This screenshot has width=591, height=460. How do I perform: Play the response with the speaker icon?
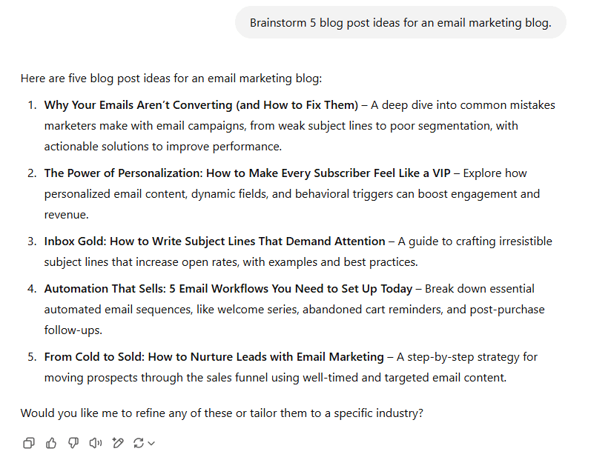(95, 443)
